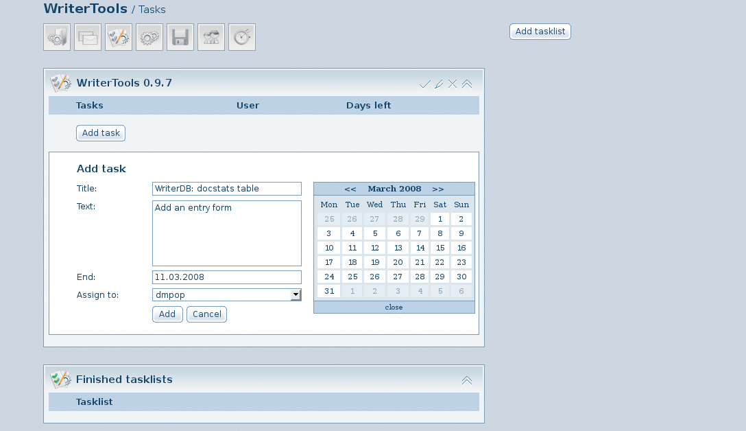Focus the End date field
The image size is (746, 431).
coord(227,277)
